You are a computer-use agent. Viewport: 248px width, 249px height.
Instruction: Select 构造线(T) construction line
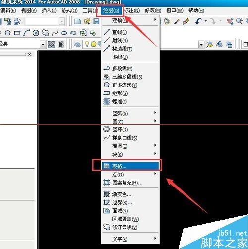(130, 49)
